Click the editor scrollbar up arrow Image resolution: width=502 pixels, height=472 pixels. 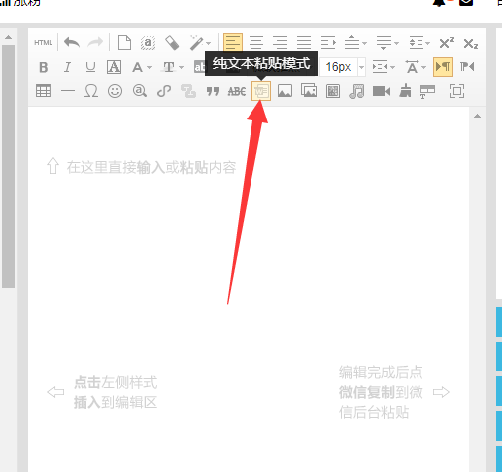click(477, 116)
